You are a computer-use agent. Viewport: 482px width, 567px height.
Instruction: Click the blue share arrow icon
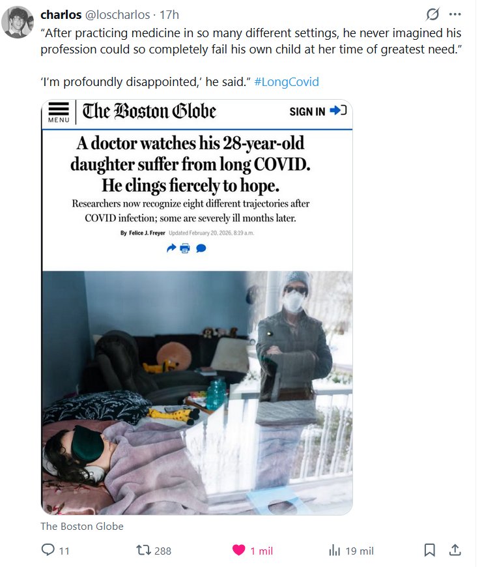pyautogui.click(x=171, y=248)
